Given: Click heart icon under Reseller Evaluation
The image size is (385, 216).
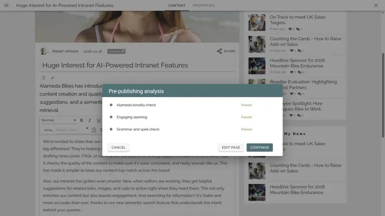Looking at the screenshot, I should click(292, 94).
